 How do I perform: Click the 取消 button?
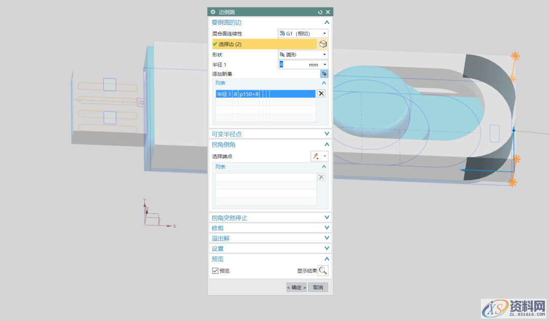pos(318,288)
